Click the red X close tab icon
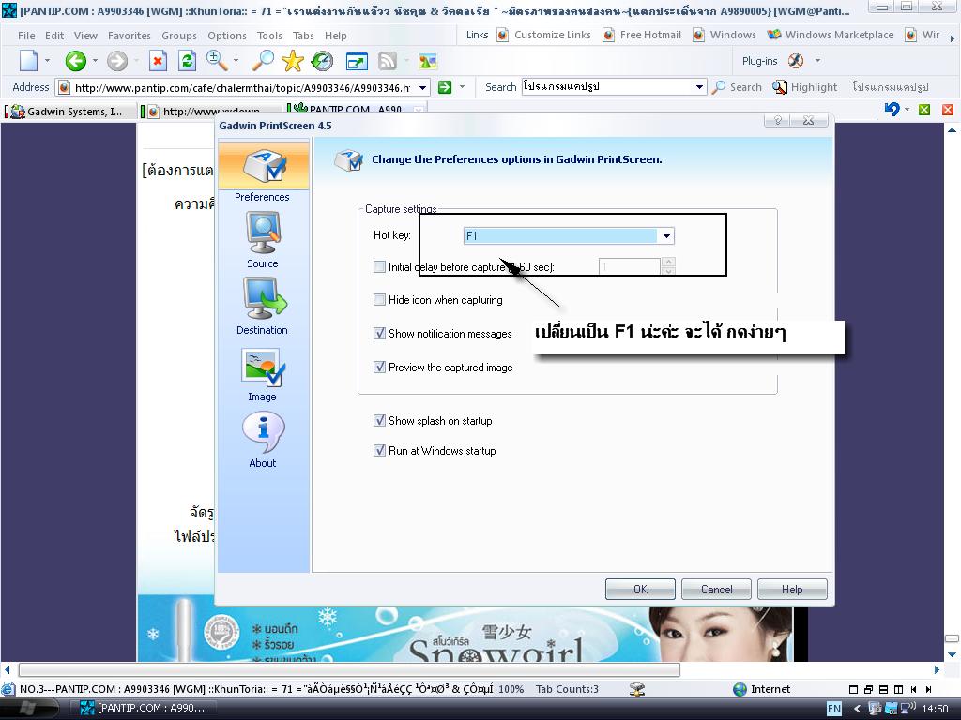This screenshot has height=720, width=961. tap(948, 110)
